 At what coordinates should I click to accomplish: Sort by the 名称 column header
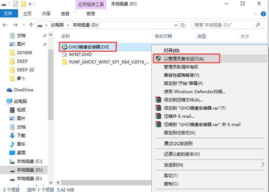click(x=66, y=36)
